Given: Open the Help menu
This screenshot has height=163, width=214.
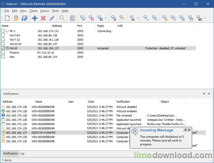Looking at the screenshot, I should tap(65, 11).
